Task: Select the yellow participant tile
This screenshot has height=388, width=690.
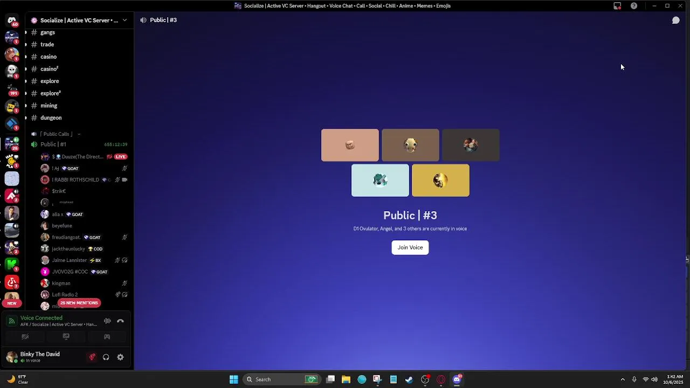Action: pyautogui.click(x=440, y=181)
